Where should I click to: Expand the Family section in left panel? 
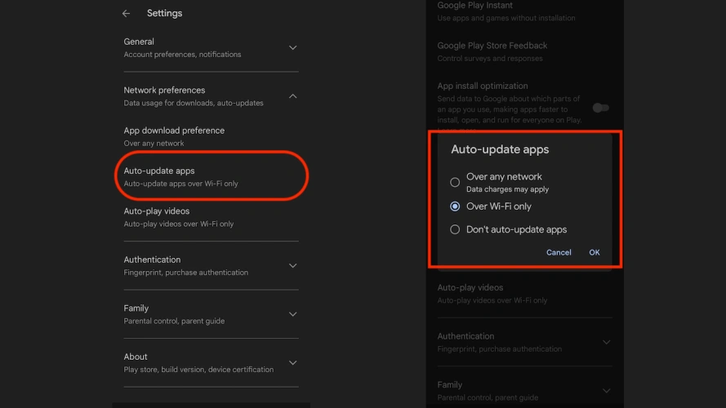pyautogui.click(x=292, y=314)
